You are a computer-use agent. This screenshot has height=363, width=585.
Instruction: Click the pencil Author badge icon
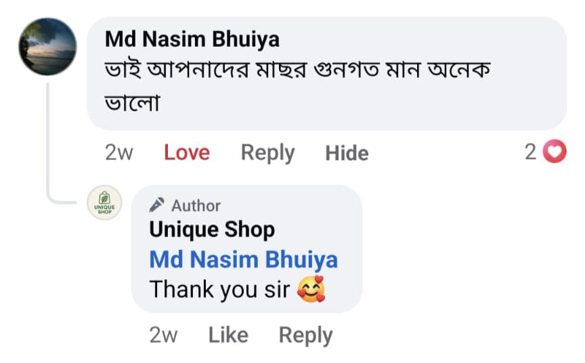157,205
